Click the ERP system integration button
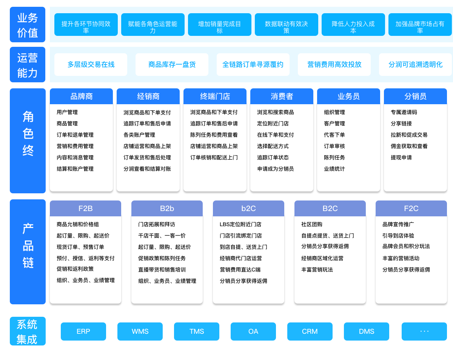Screen dimensions: 453x350 point(83,331)
